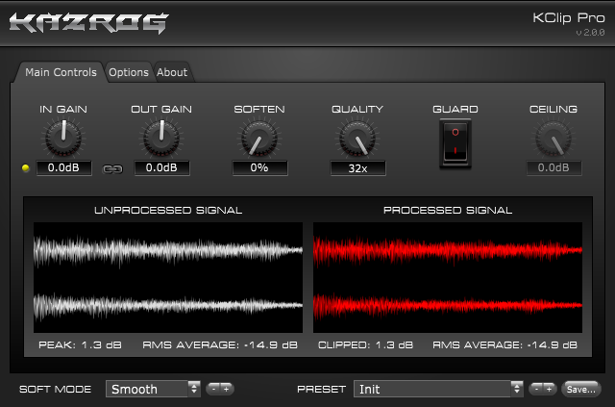Select the Ceiling 0.0dB value field
Image resolution: width=615 pixels, height=407 pixels.
tap(554, 167)
